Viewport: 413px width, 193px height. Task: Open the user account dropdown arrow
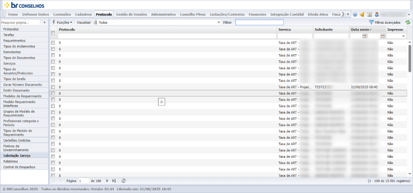coord(409,15)
